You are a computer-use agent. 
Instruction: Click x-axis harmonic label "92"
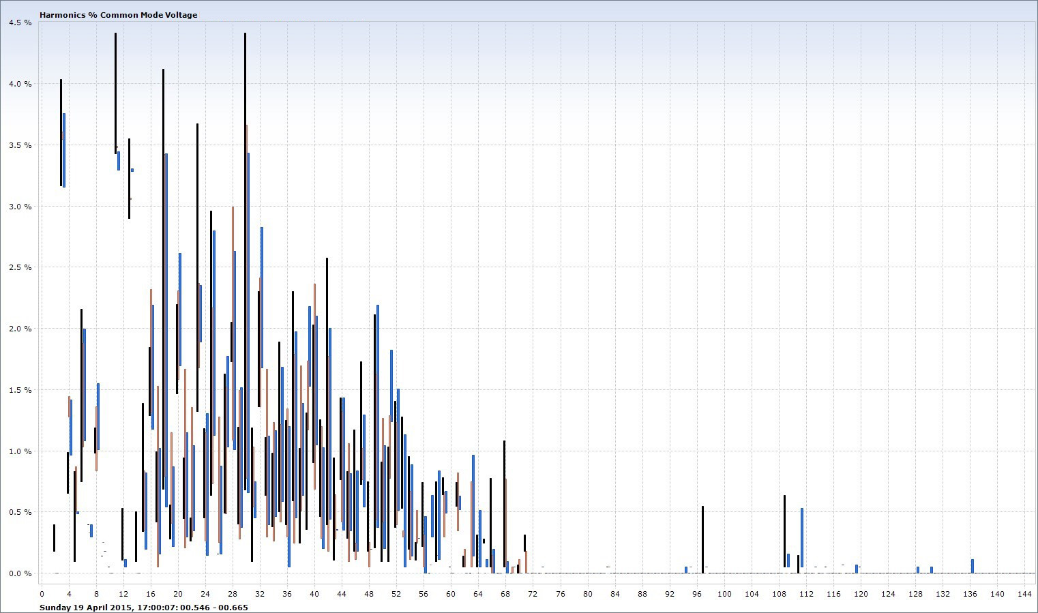coord(670,594)
